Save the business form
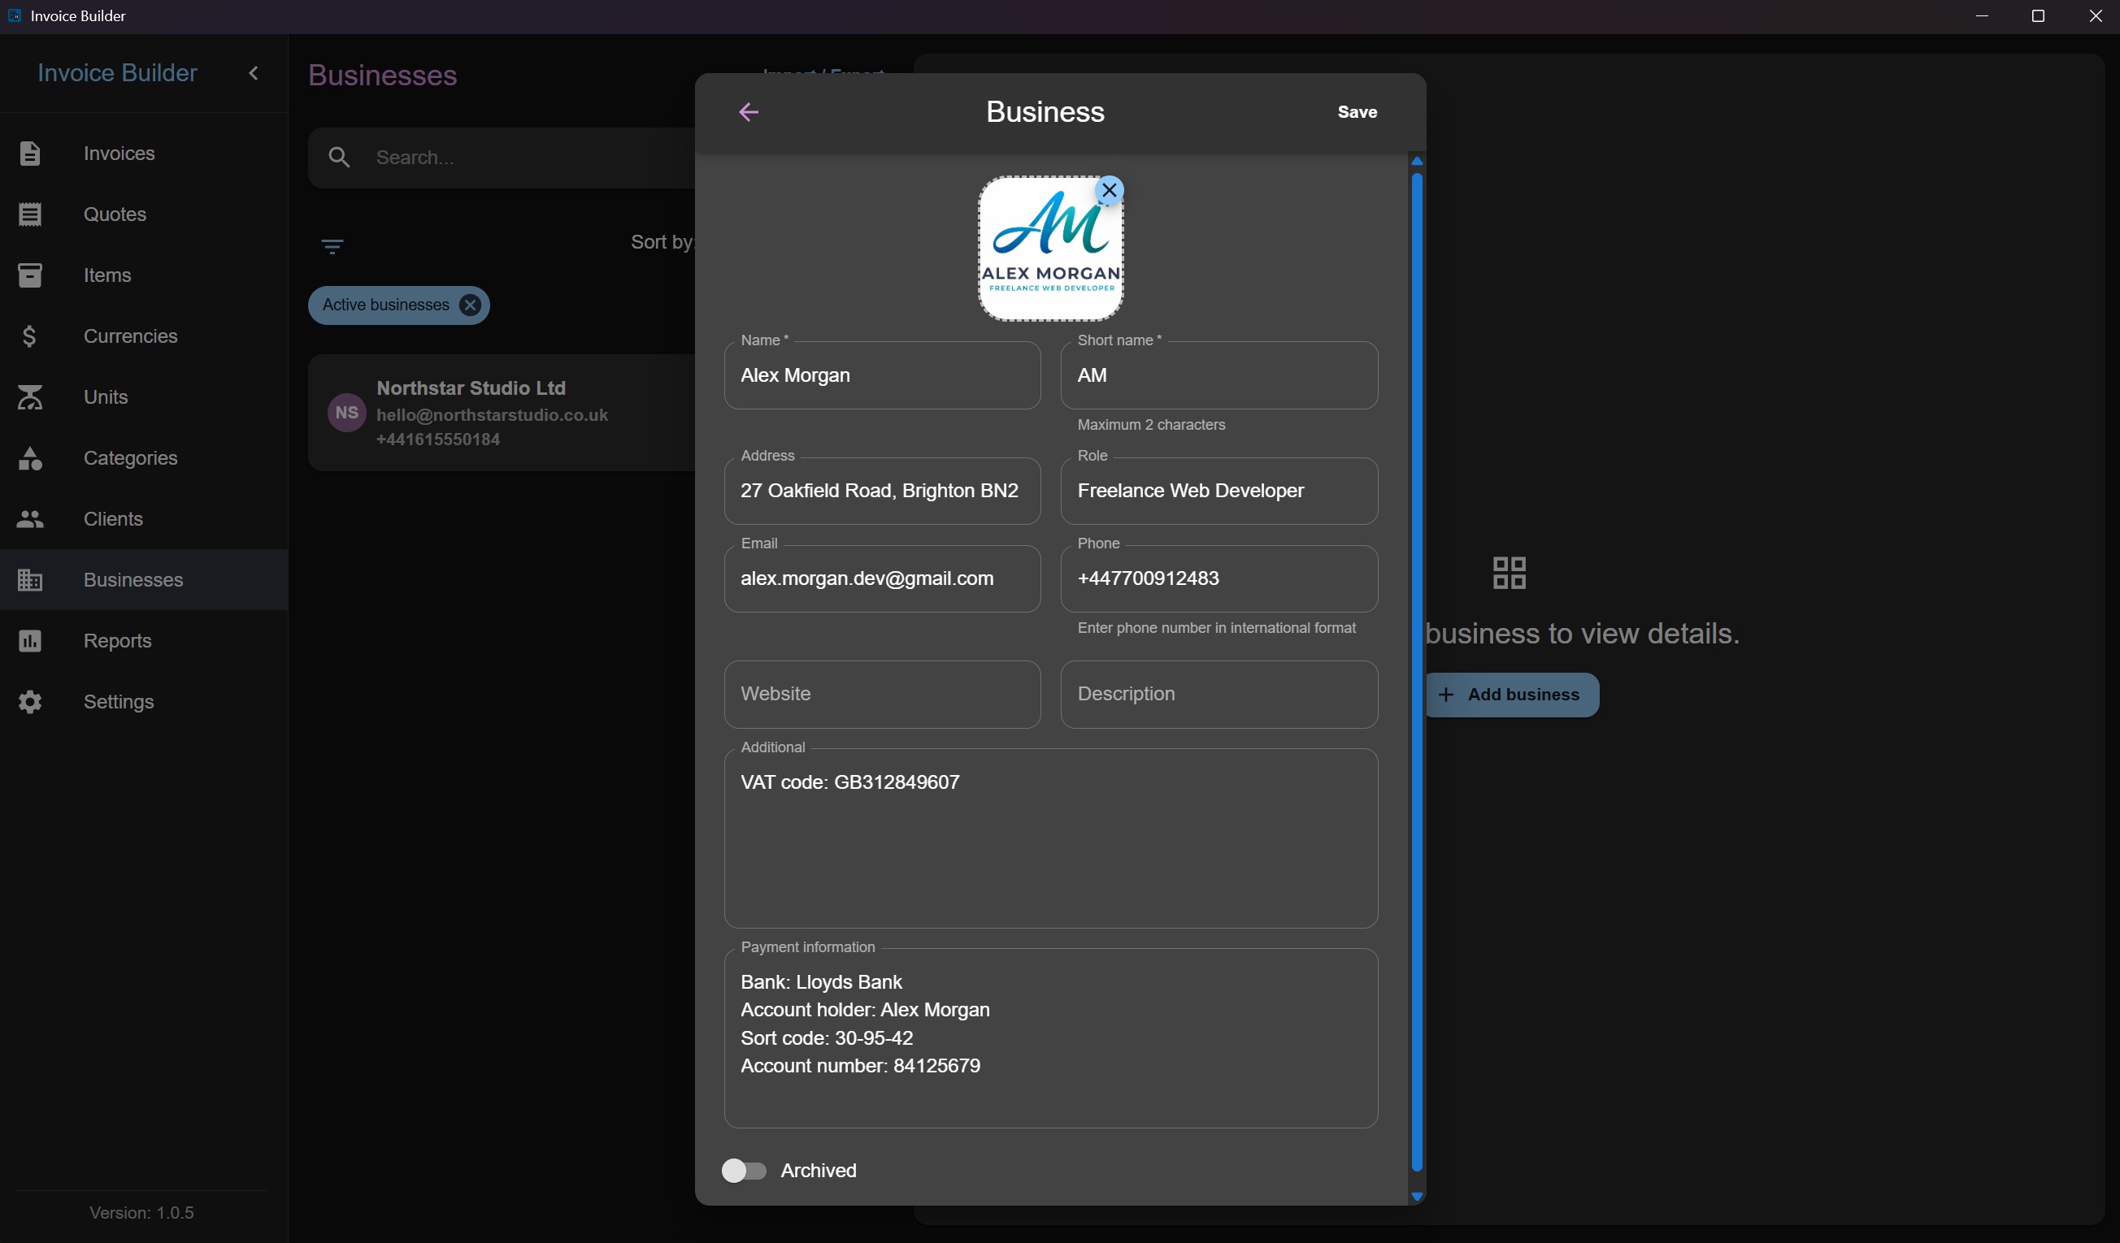This screenshot has width=2120, height=1243. coord(1357,112)
